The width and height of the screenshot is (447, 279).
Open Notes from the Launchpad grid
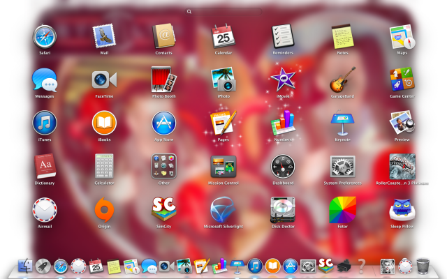(x=342, y=36)
